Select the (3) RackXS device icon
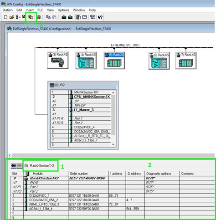The height and width of the screenshot is (220, 216). tap(58, 60)
